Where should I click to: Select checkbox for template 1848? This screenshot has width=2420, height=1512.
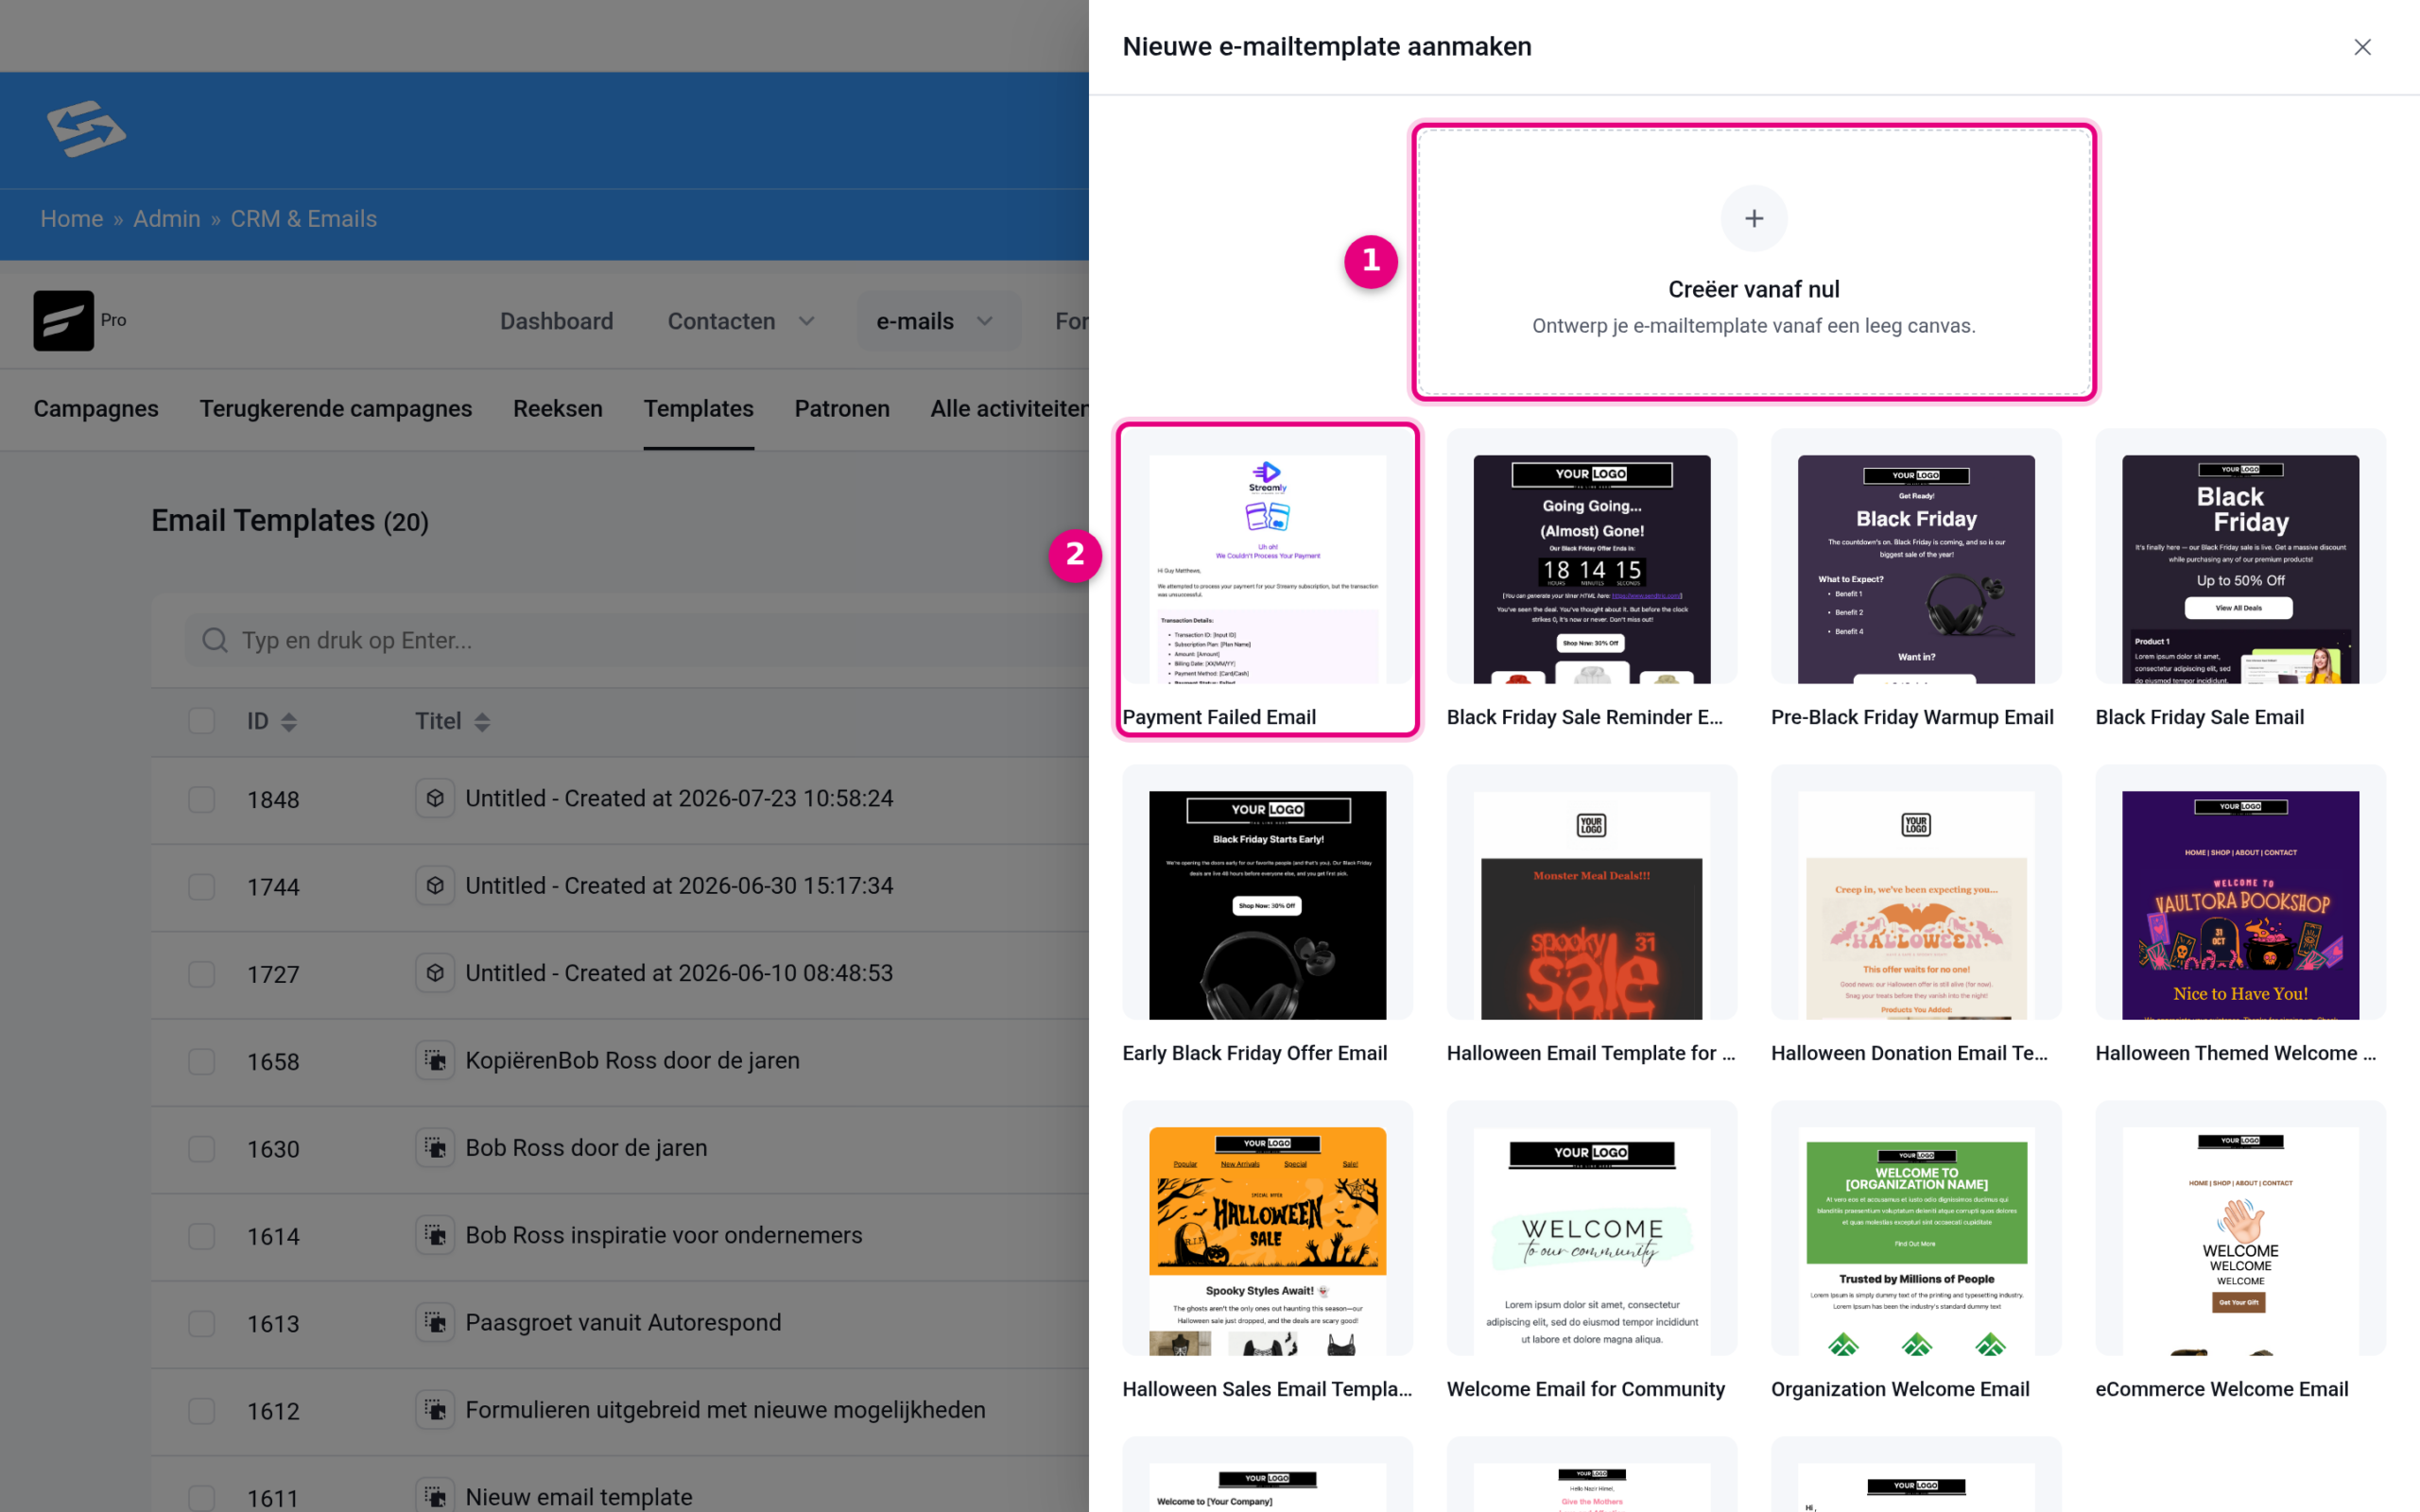pyautogui.click(x=201, y=799)
